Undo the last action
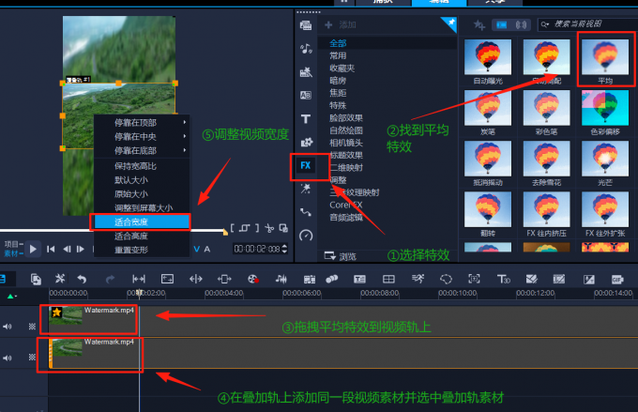 82,279
